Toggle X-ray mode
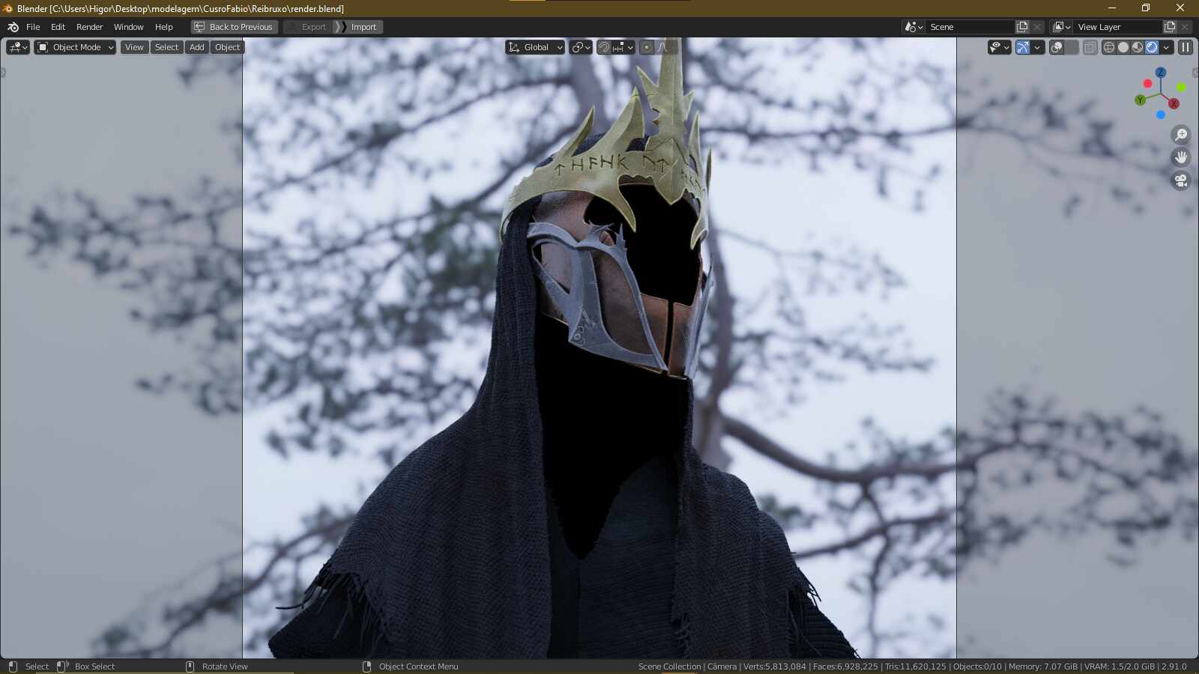This screenshot has height=674, width=1199. tap(1090, 47)
